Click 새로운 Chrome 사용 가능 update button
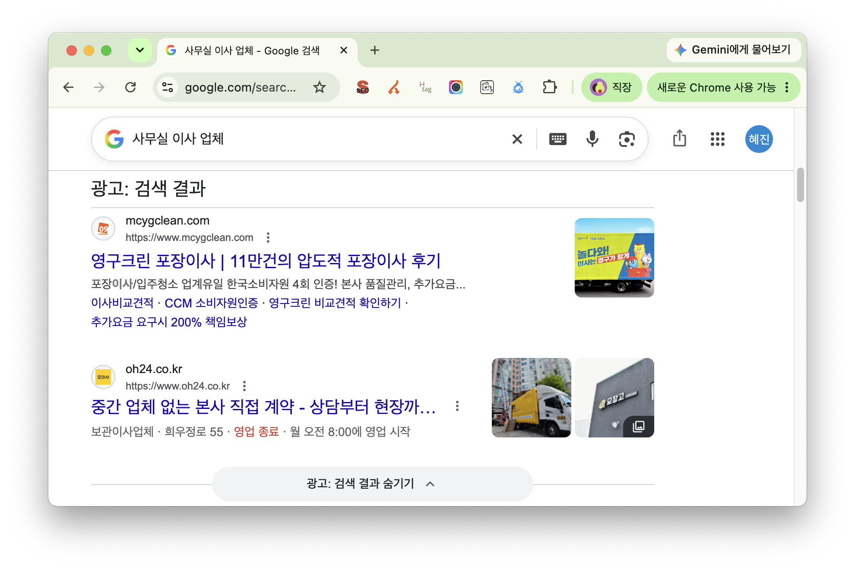 (x=717, y=87)
